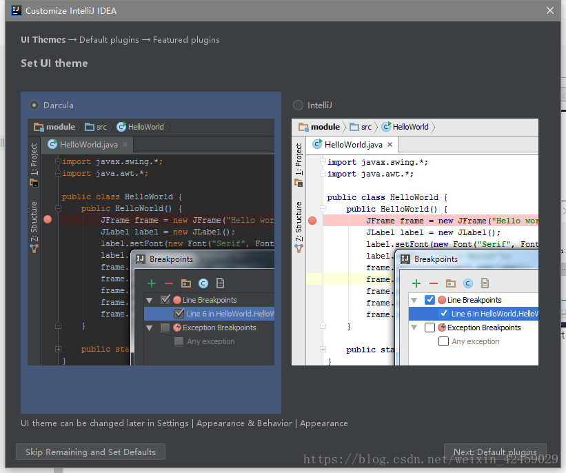The height and width of the screenshot is (473, 566).
Task: Toggle Line Breakpoints checkbox in IntelliJ preview
Action: 429,300
